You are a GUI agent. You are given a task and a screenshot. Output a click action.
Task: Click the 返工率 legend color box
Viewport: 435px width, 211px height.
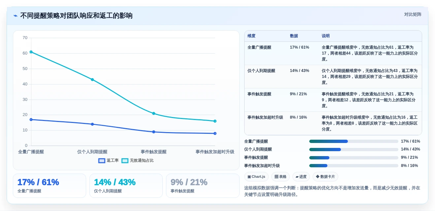pyautogui.click(x=102, y=161)
